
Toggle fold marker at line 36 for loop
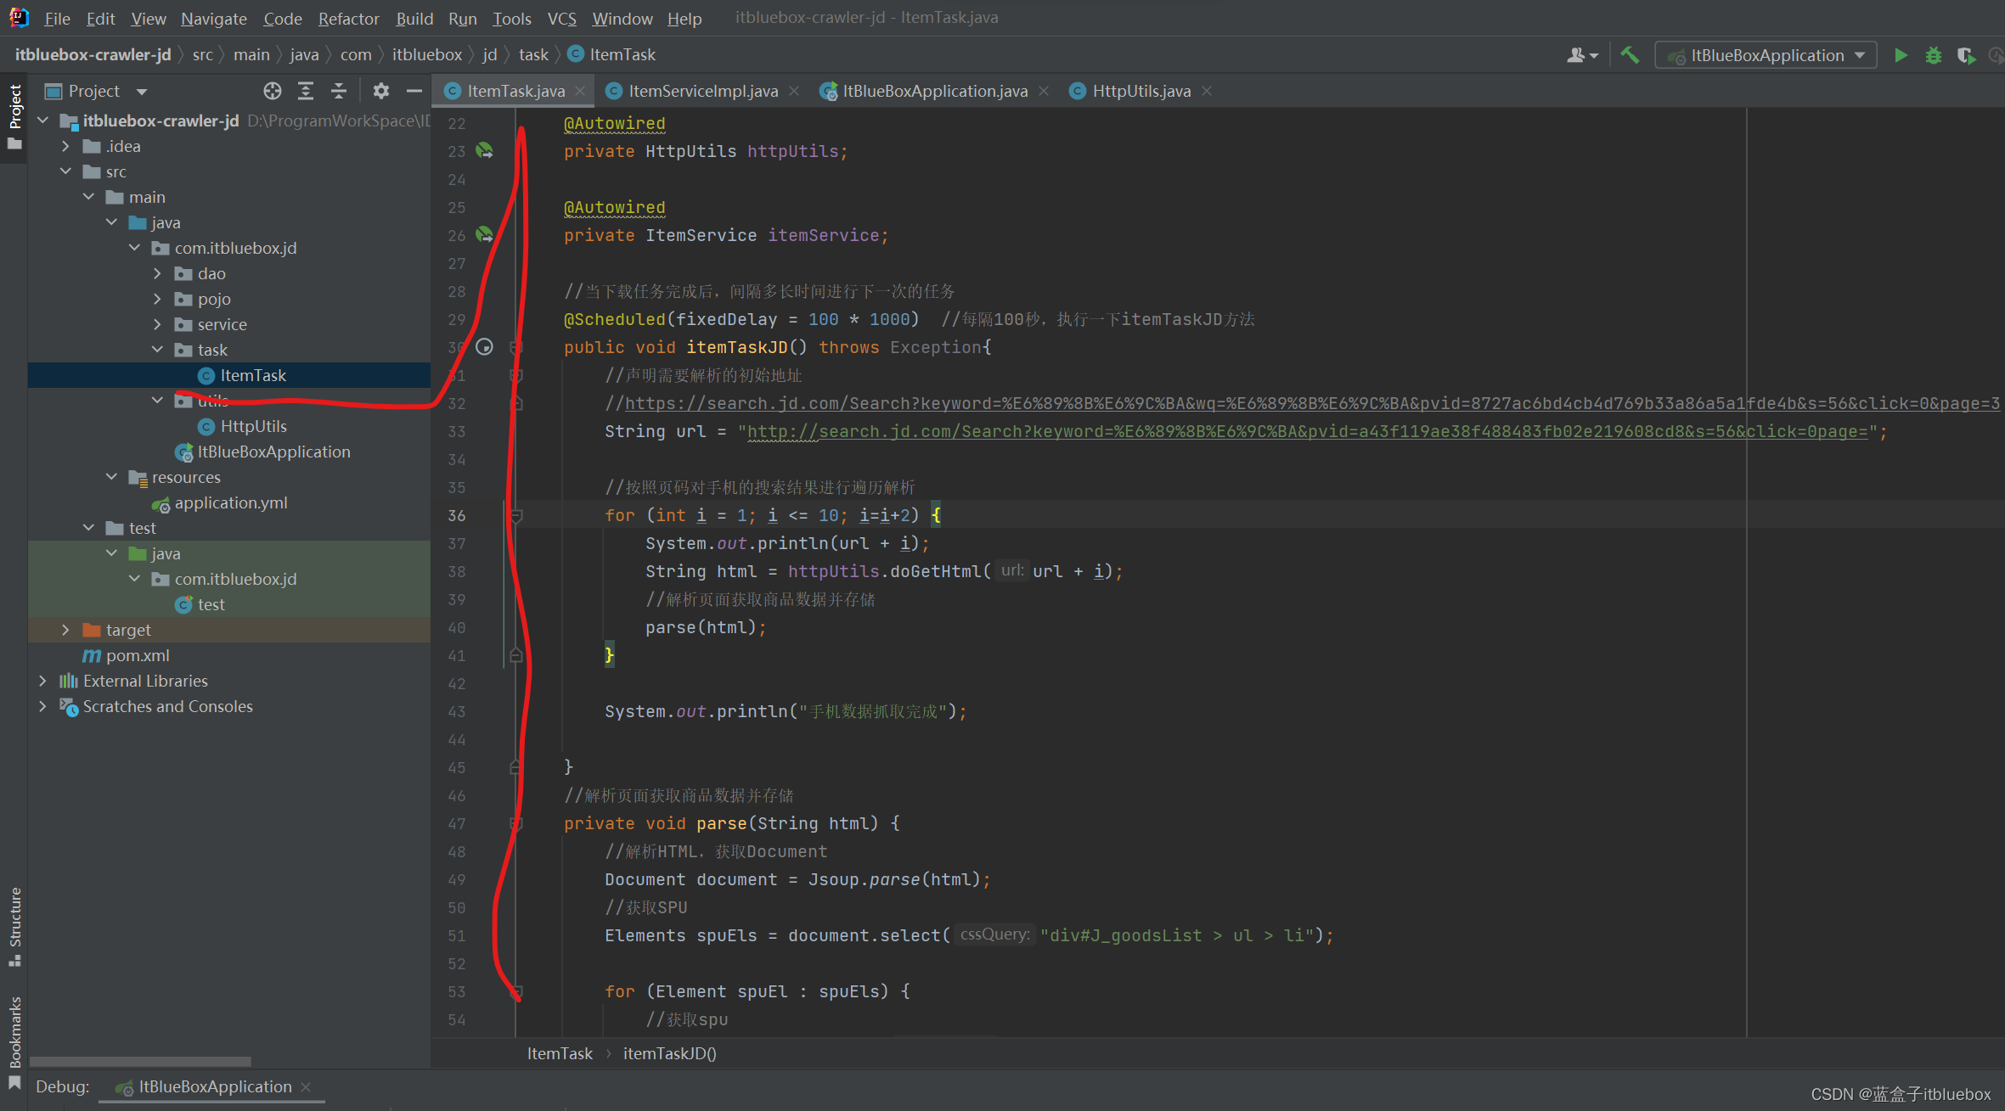[x=515, y=515]
